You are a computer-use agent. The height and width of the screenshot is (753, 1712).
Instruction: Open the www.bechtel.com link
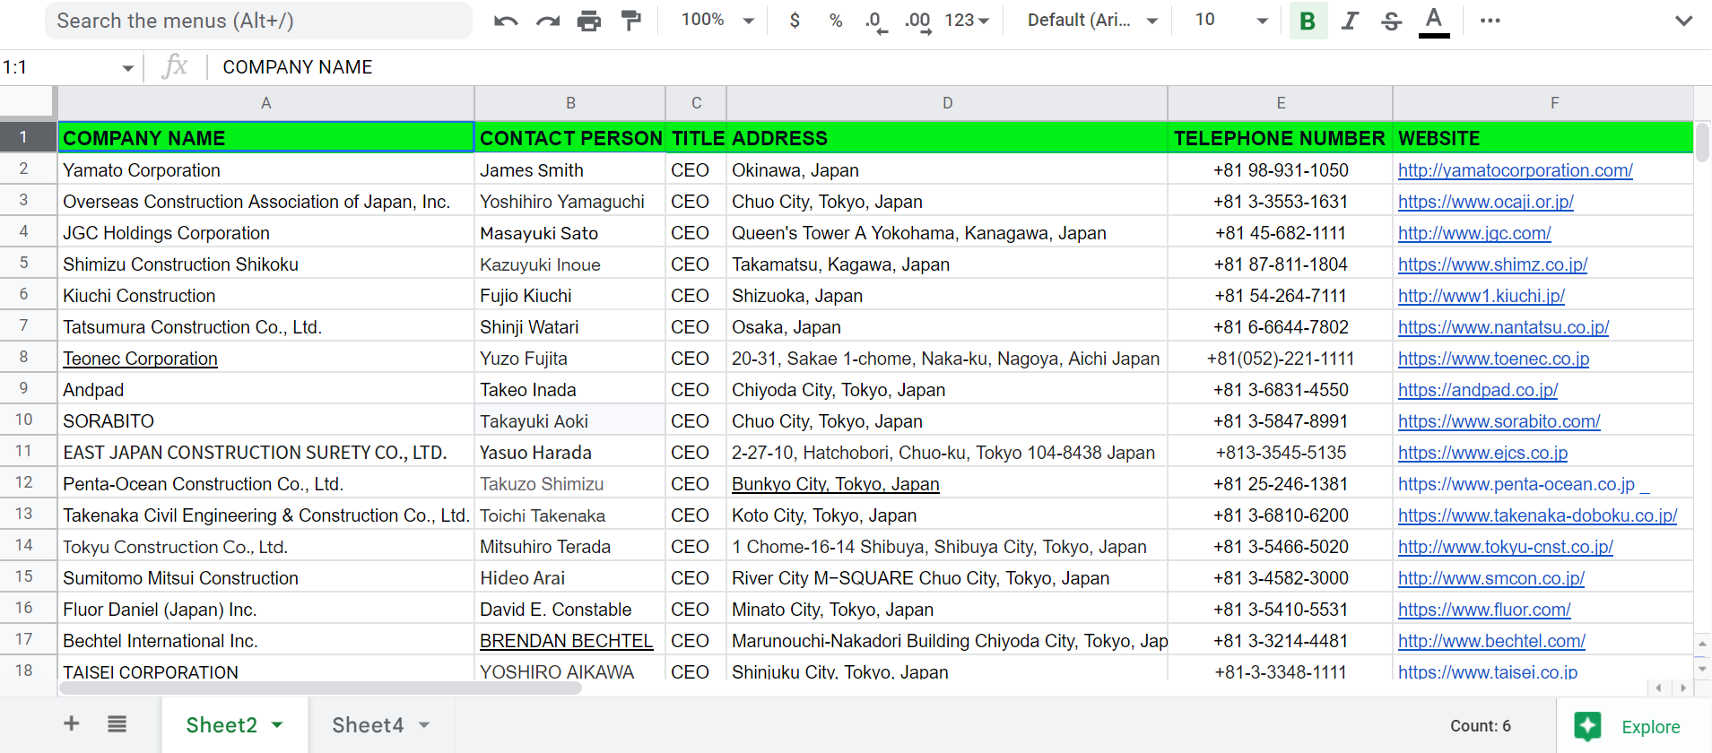pos(1491,641)
